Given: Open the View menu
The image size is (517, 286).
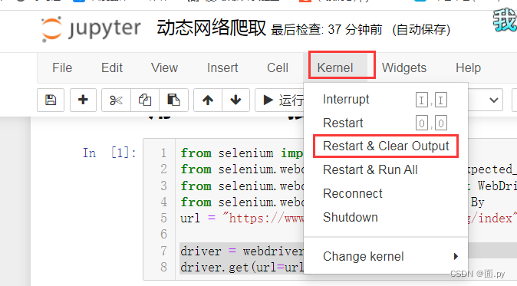Looking at the screenshot, I should pyautogui.click(x=164, y=68).
